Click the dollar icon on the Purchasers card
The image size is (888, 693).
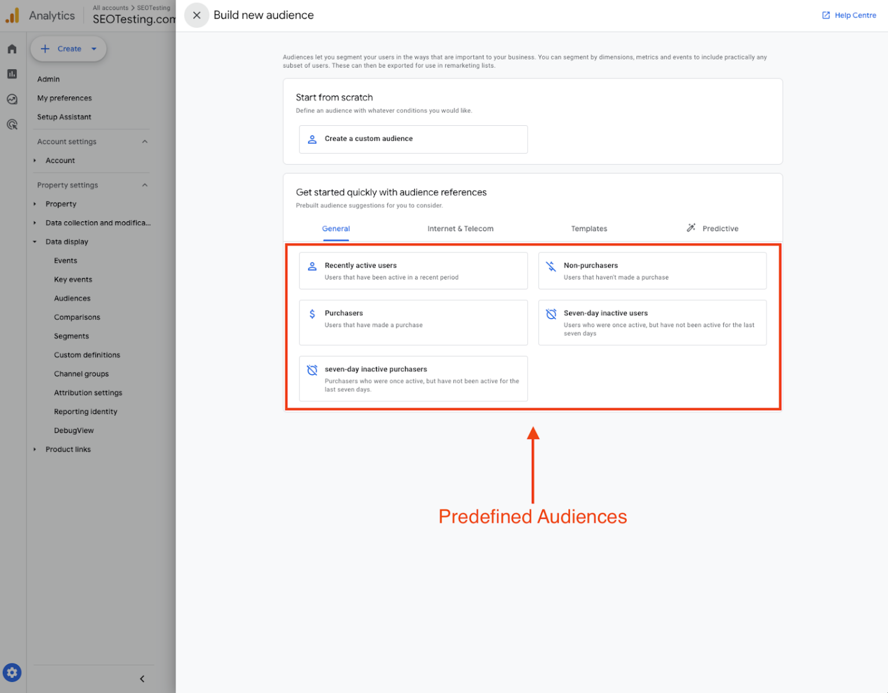pyautogui.click(x=312, y=314)
